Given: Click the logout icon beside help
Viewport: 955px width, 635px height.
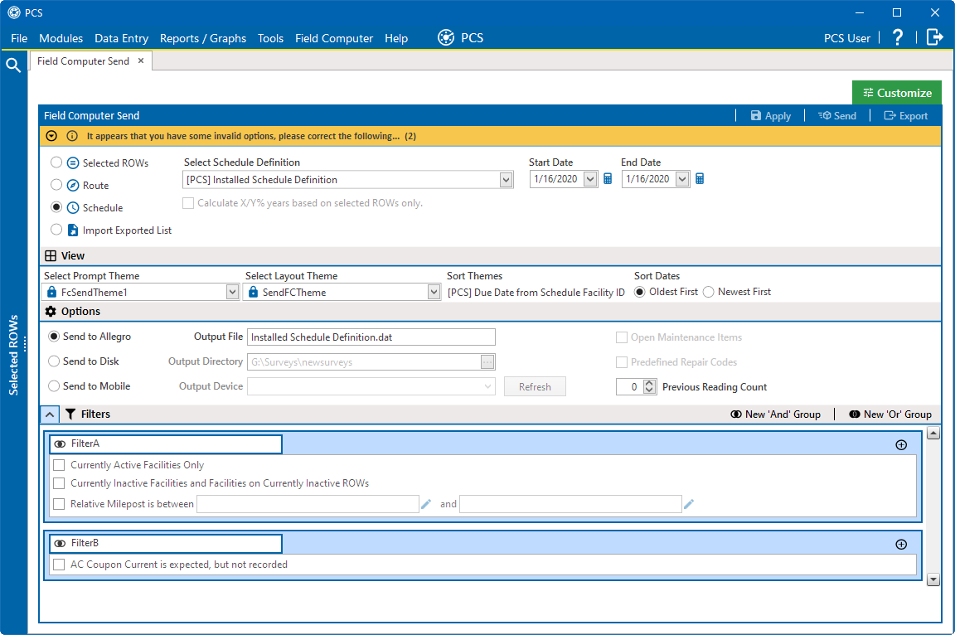Looking at the screenshot, I should click(935, 37).
